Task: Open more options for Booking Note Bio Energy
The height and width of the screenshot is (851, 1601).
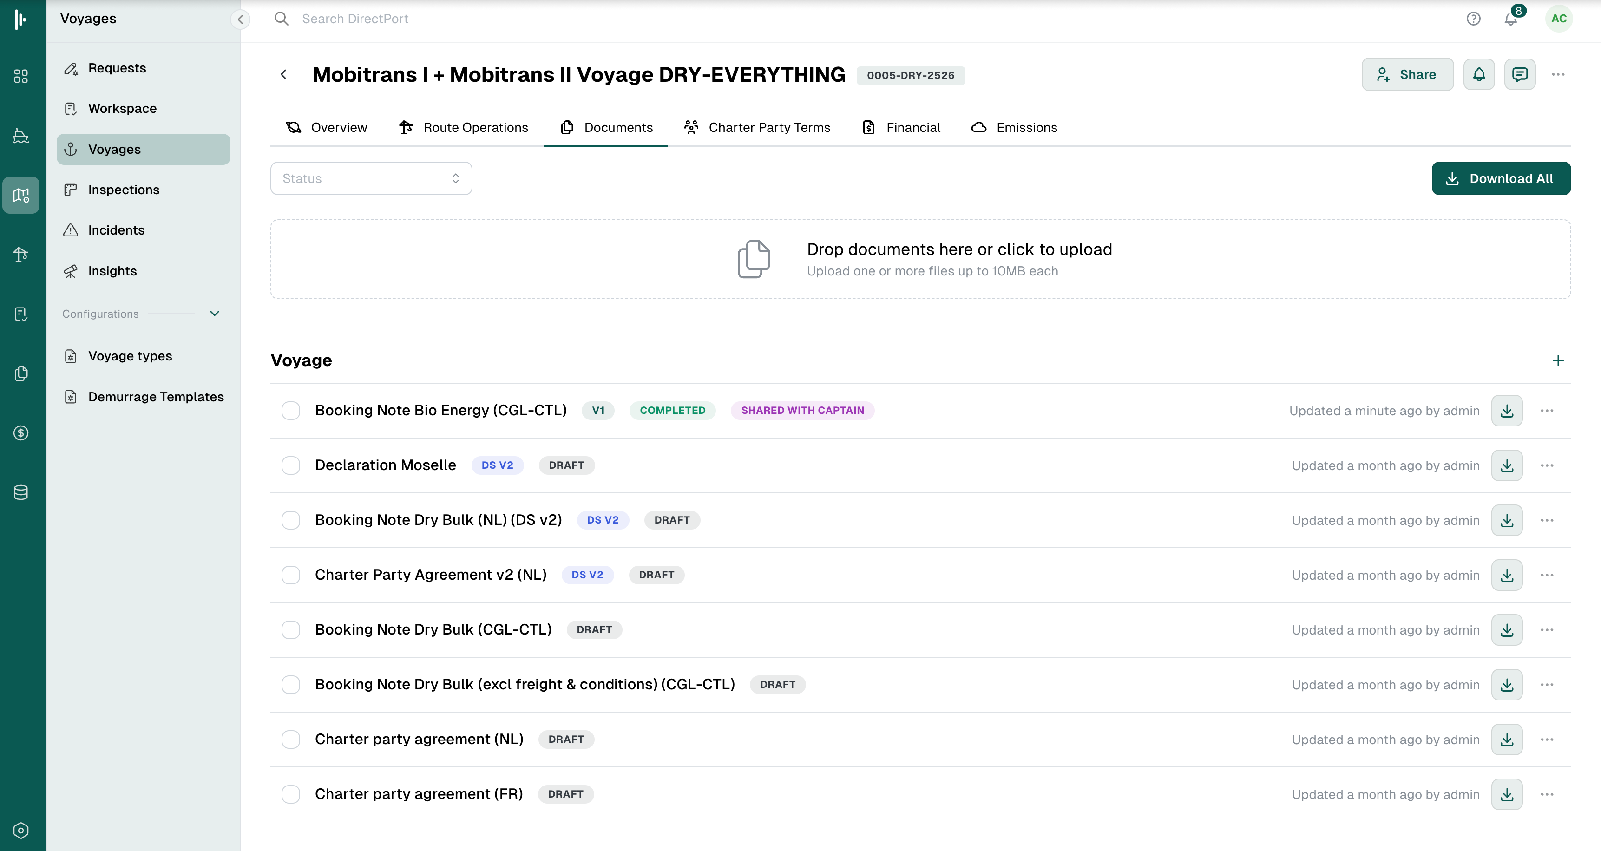Action: (x=1547, y=411)
